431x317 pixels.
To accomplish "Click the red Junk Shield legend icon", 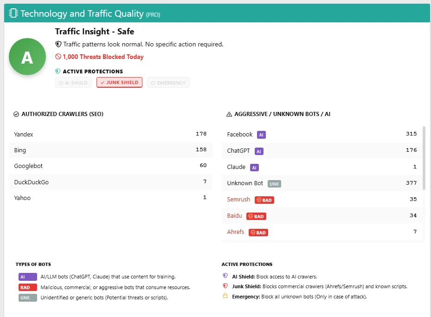I will pyautogui.click(x=225, y=286).
